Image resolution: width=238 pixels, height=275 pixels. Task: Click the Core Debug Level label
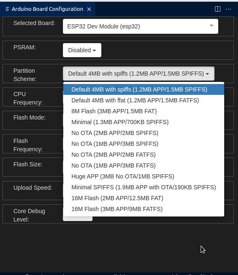(29, 215)
